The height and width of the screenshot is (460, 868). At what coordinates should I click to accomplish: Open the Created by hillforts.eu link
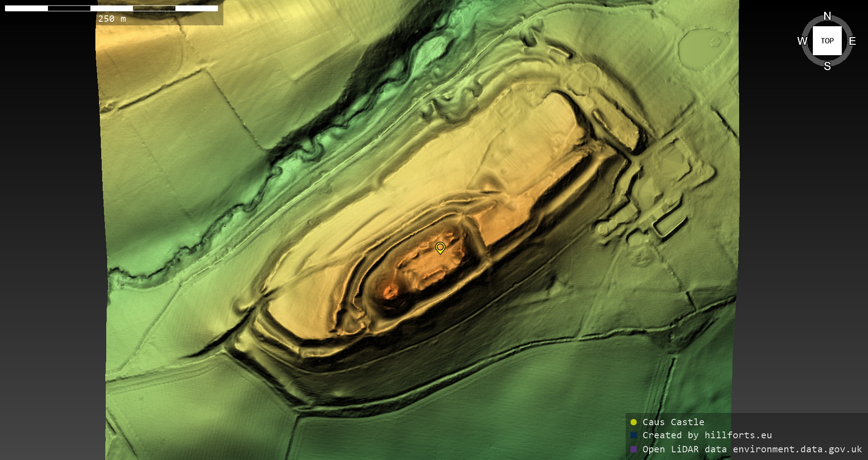707,435
